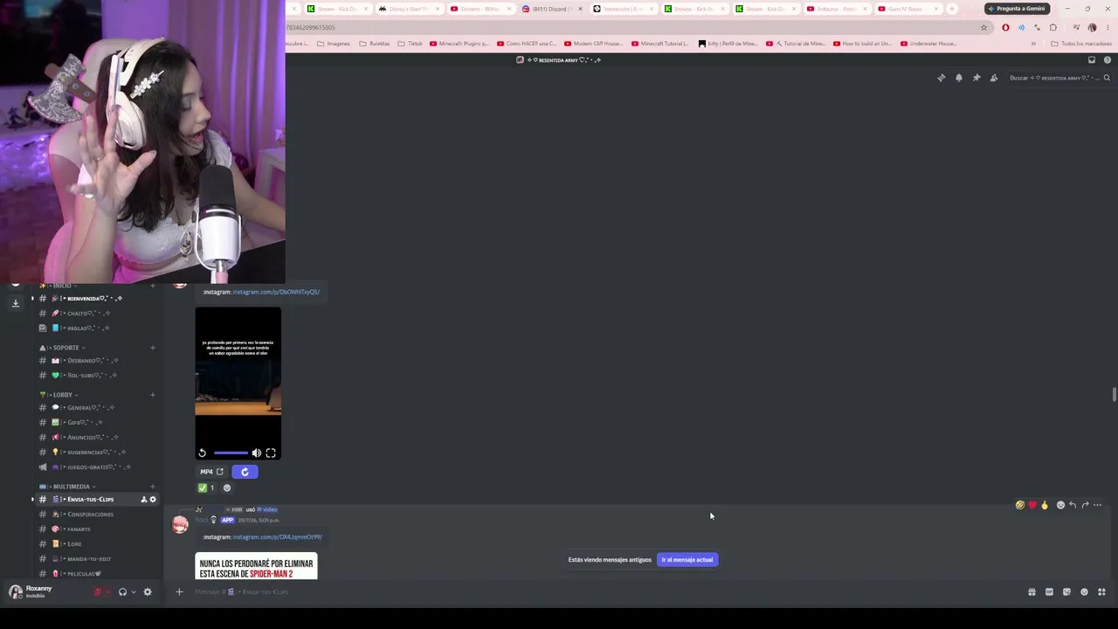Screen dimensions: 1118x629
Task: Open the General channel
Action: click(96, 408)
